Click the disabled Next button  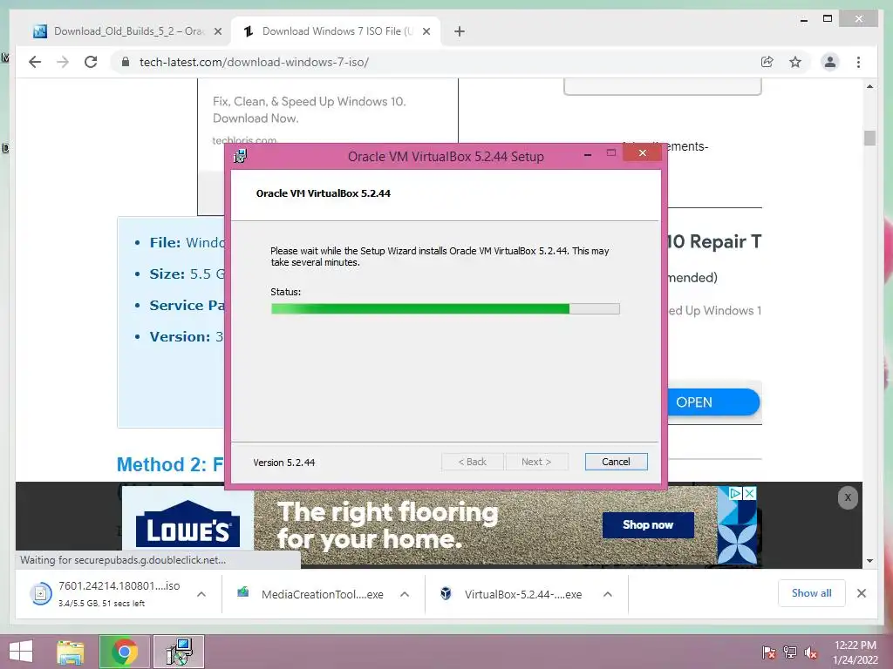pos(536,462)
